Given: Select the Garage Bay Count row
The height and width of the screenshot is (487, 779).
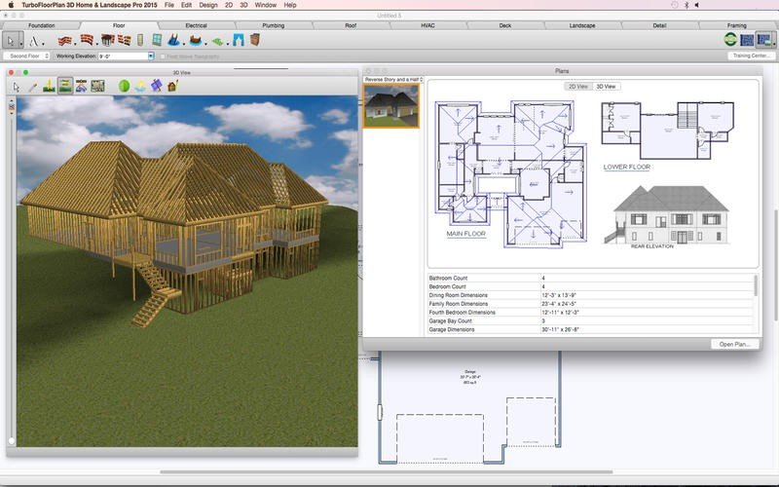Looking at the screenshot, I should (591, 321).
